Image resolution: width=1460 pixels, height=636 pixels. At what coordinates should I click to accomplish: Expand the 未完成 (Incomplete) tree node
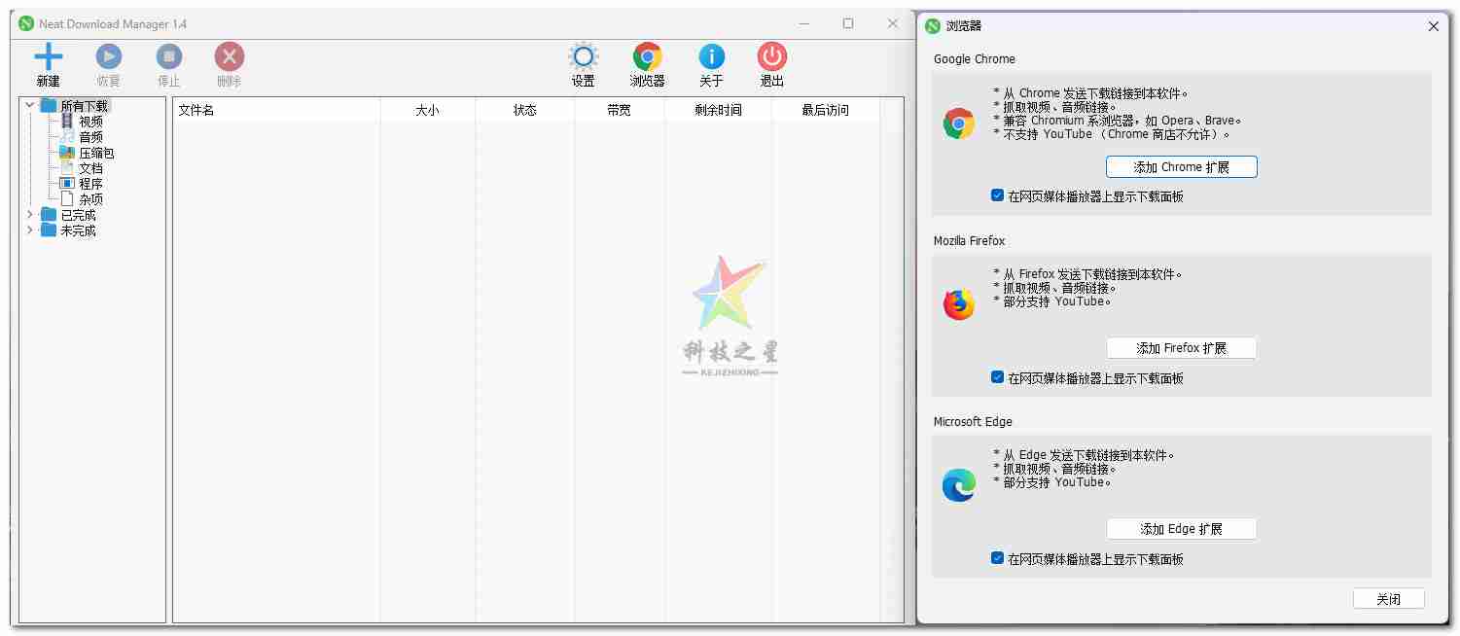tap(30, 230)
